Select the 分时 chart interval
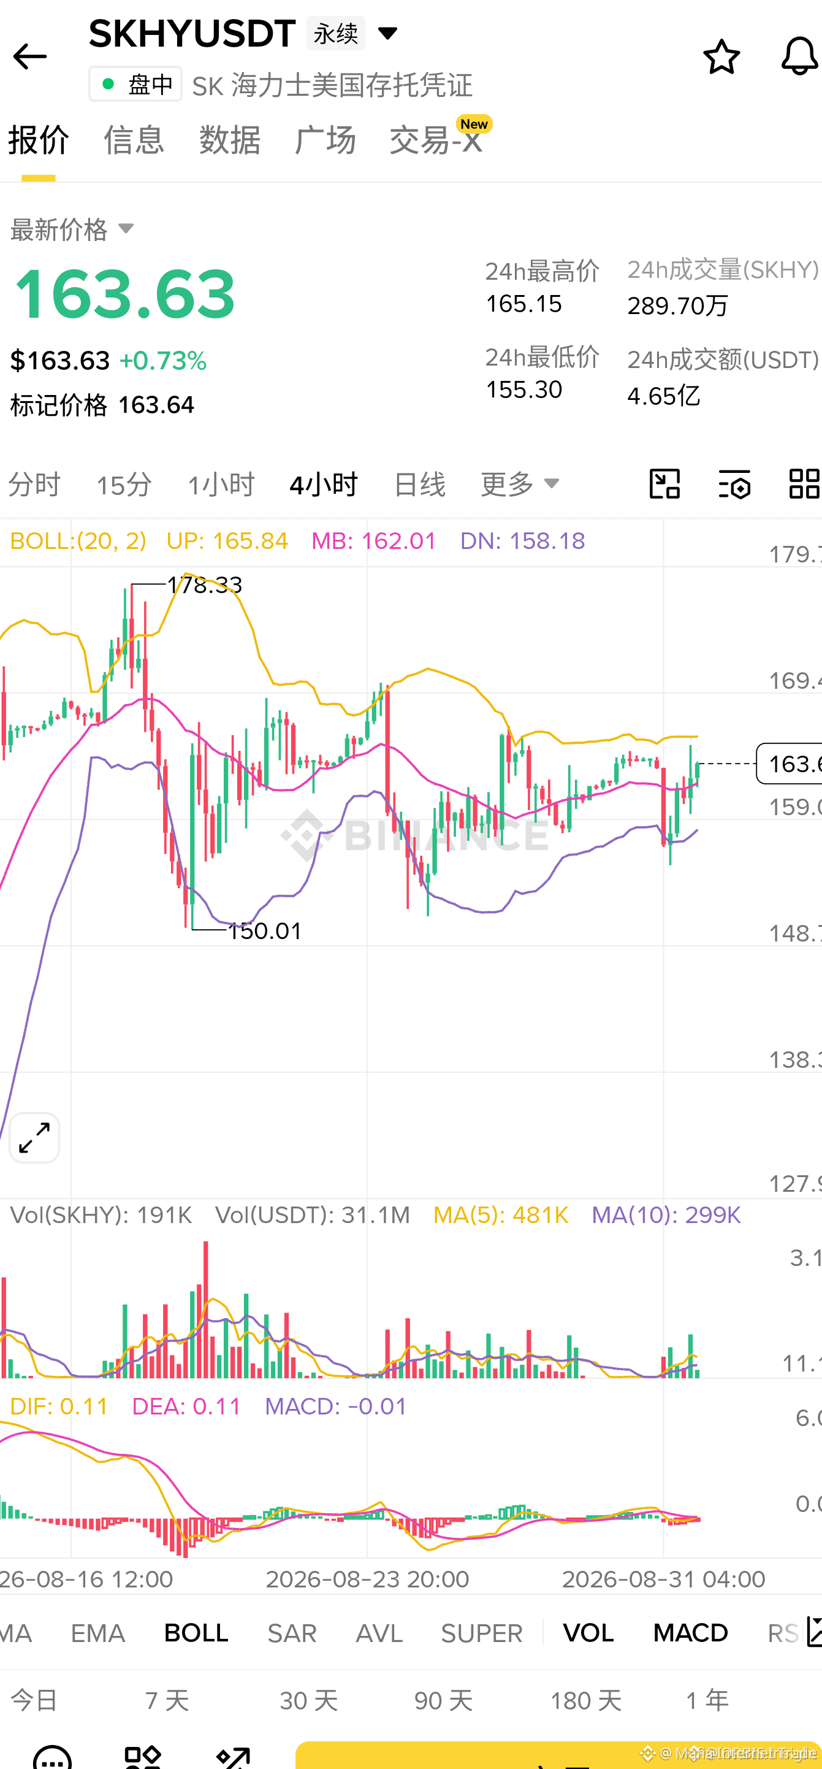 [34, 484]
